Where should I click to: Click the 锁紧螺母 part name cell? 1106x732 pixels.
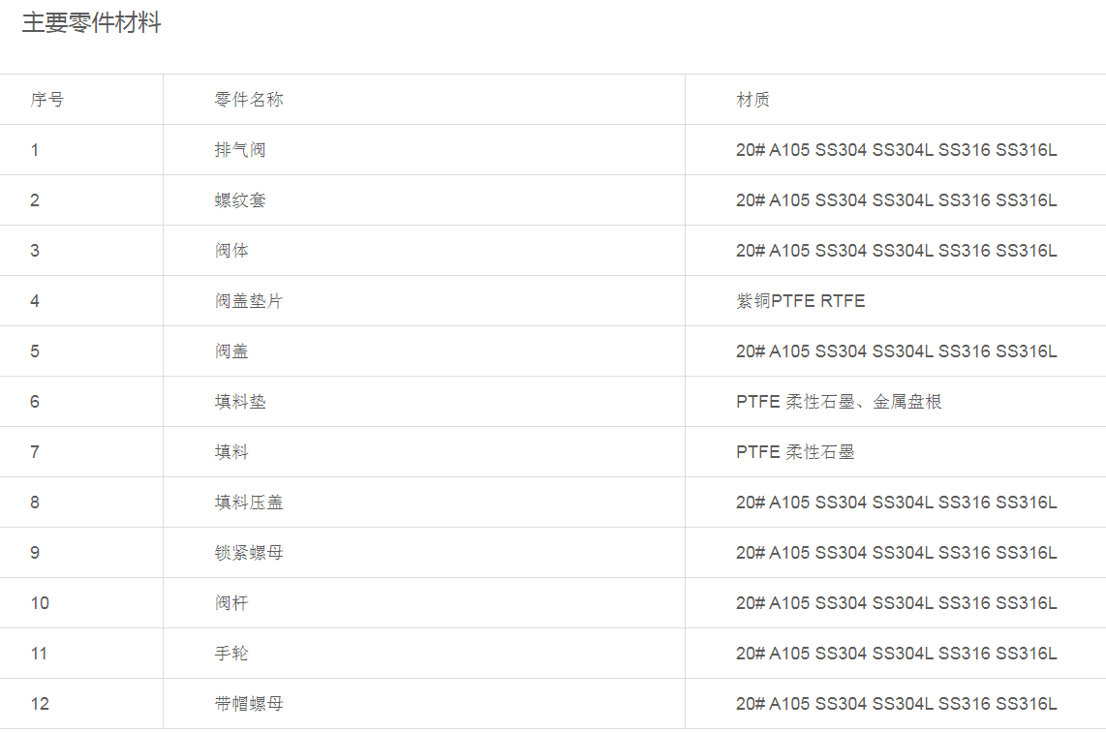pyautogui.click(x=249, y=553)
